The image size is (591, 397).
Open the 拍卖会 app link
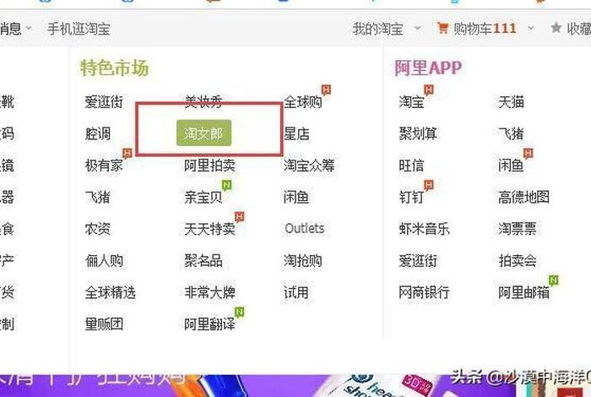tap(518, 260)
